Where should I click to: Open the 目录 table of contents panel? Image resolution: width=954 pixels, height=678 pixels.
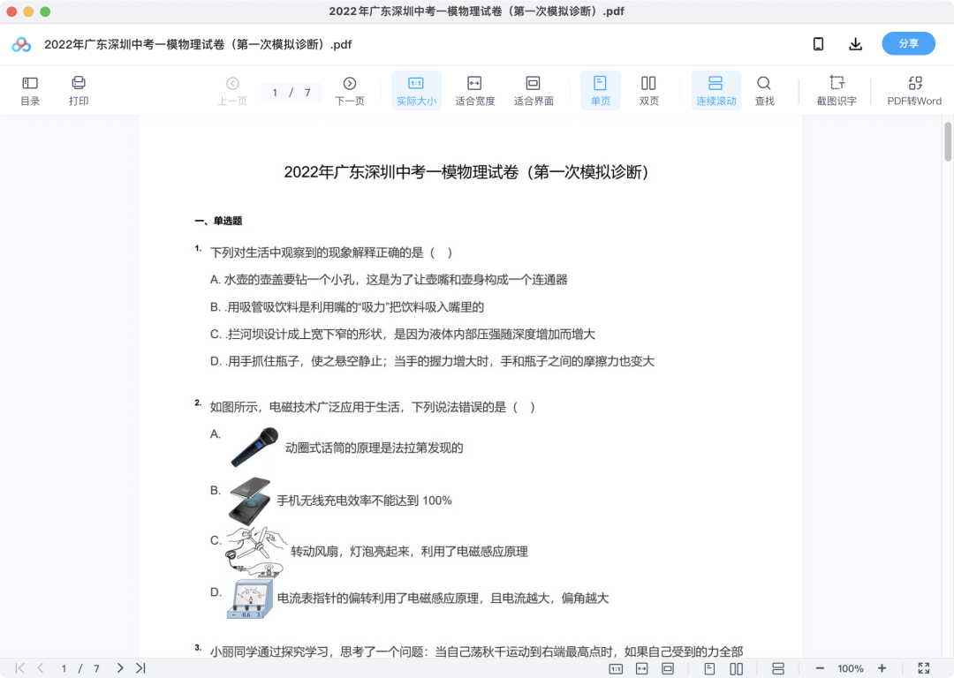click(x=30, y=91)
